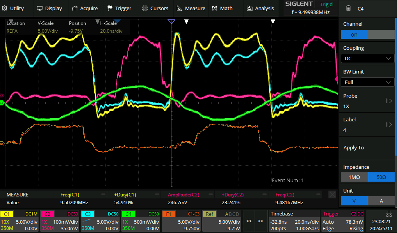Click the Cursors grid icon
The image size is (397, 233).
[x=145, y=8]
